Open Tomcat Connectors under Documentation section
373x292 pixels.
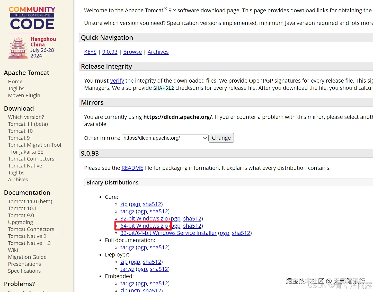tap(31, 229)
